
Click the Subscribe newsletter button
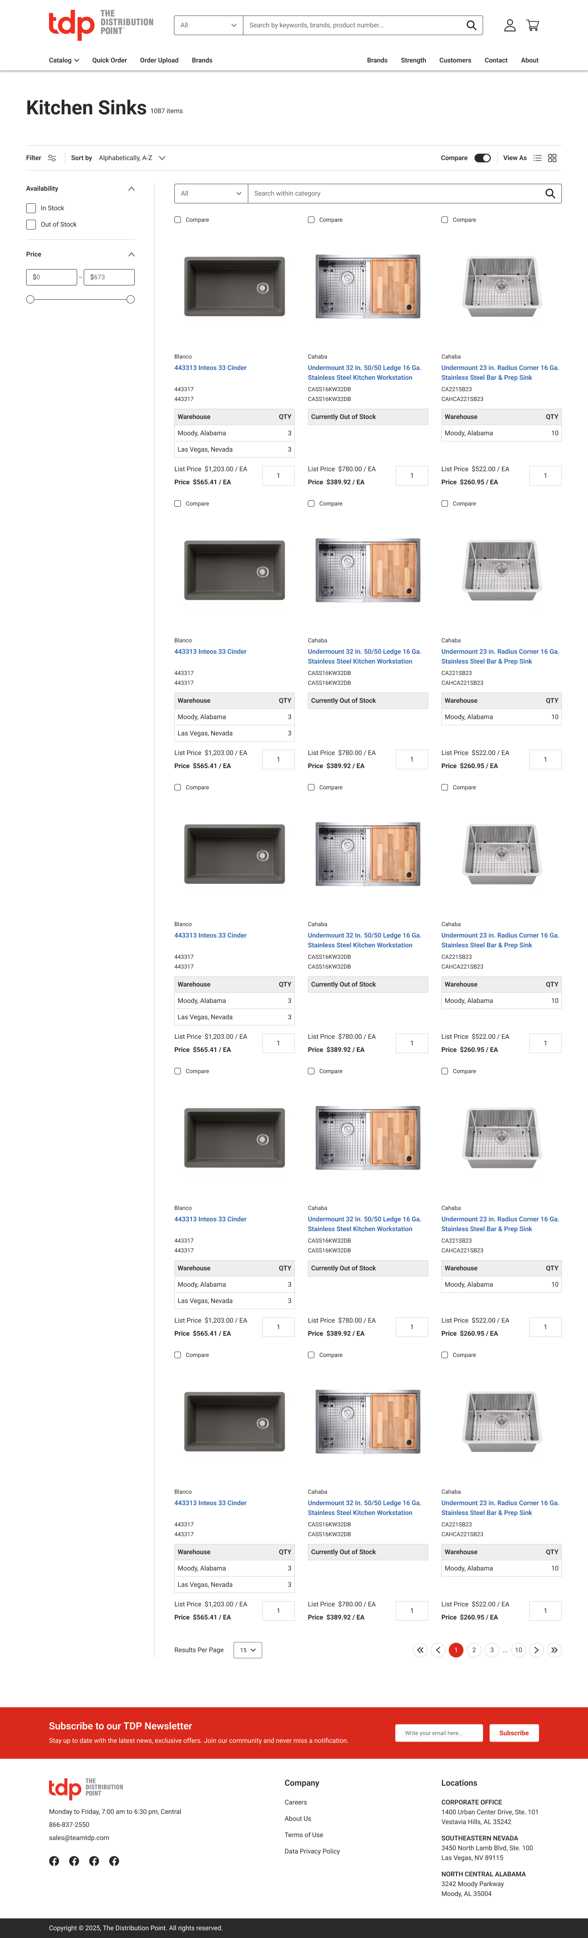pyautogui.click(x=514, y=1733)
